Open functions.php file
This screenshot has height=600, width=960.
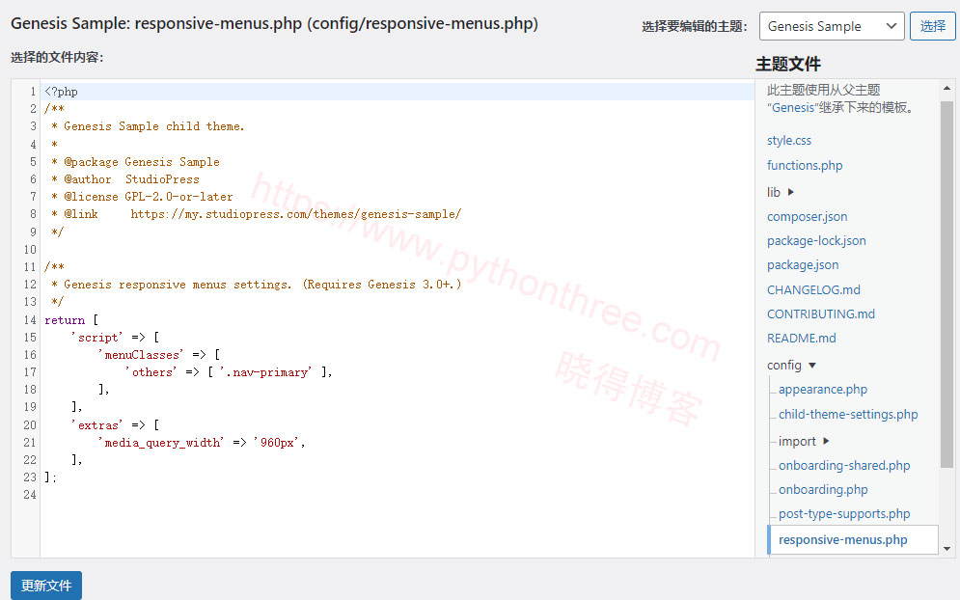coord(805,165)
